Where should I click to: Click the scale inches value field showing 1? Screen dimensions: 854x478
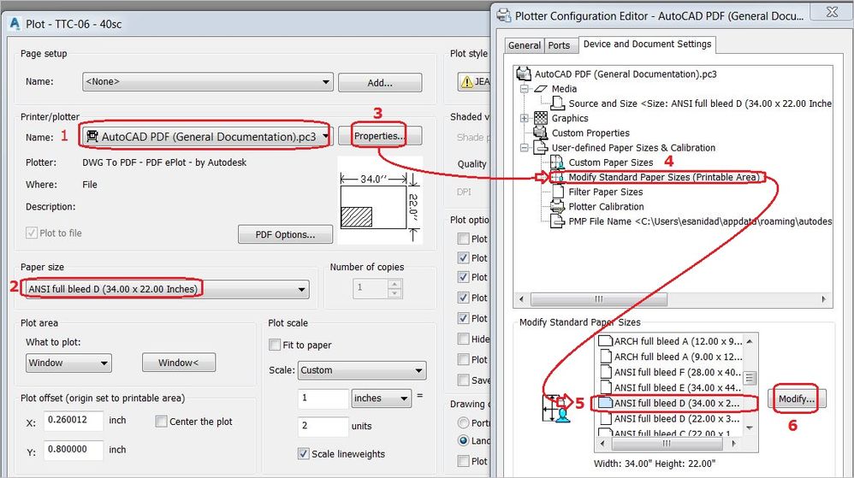(323, 398)
